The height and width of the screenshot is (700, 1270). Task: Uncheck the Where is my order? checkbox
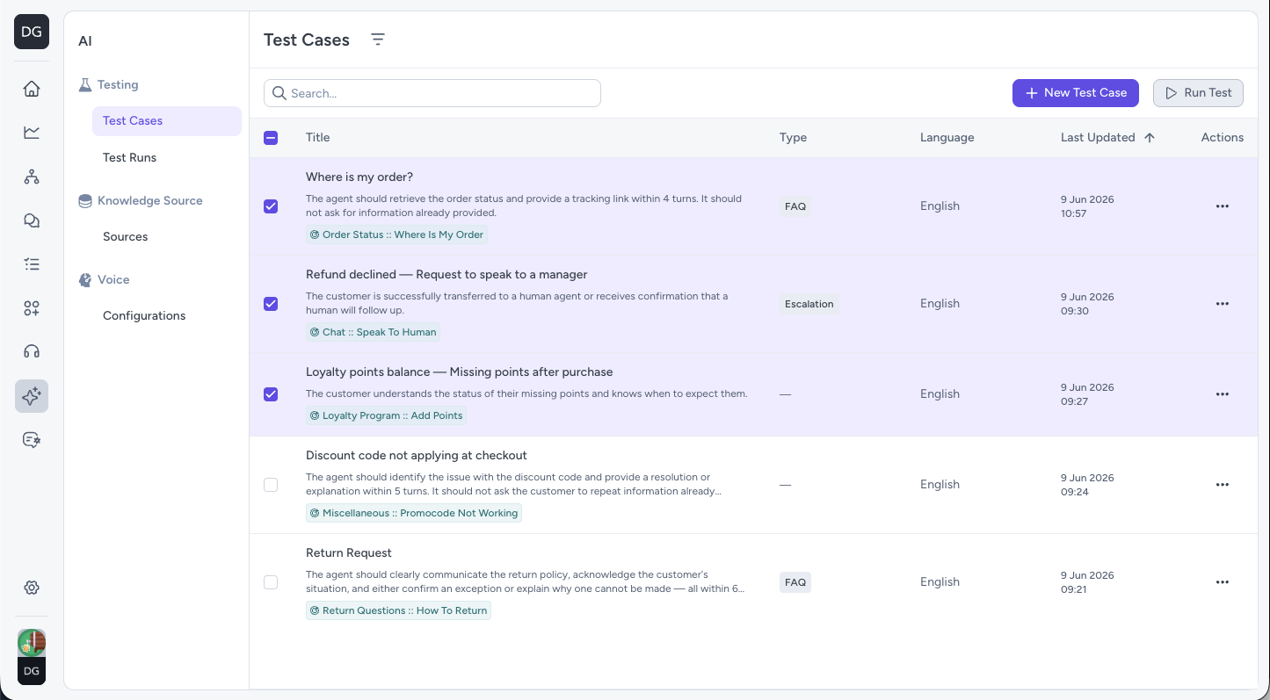[271, 206]
